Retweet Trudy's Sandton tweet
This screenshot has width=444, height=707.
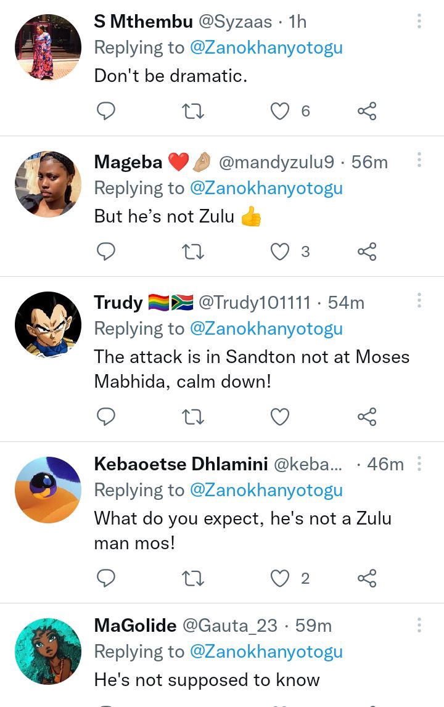pyautogui.click(x=194, y=417)
